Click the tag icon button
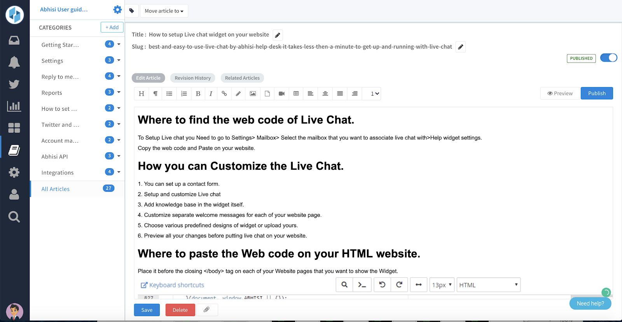 click(132, 11)
